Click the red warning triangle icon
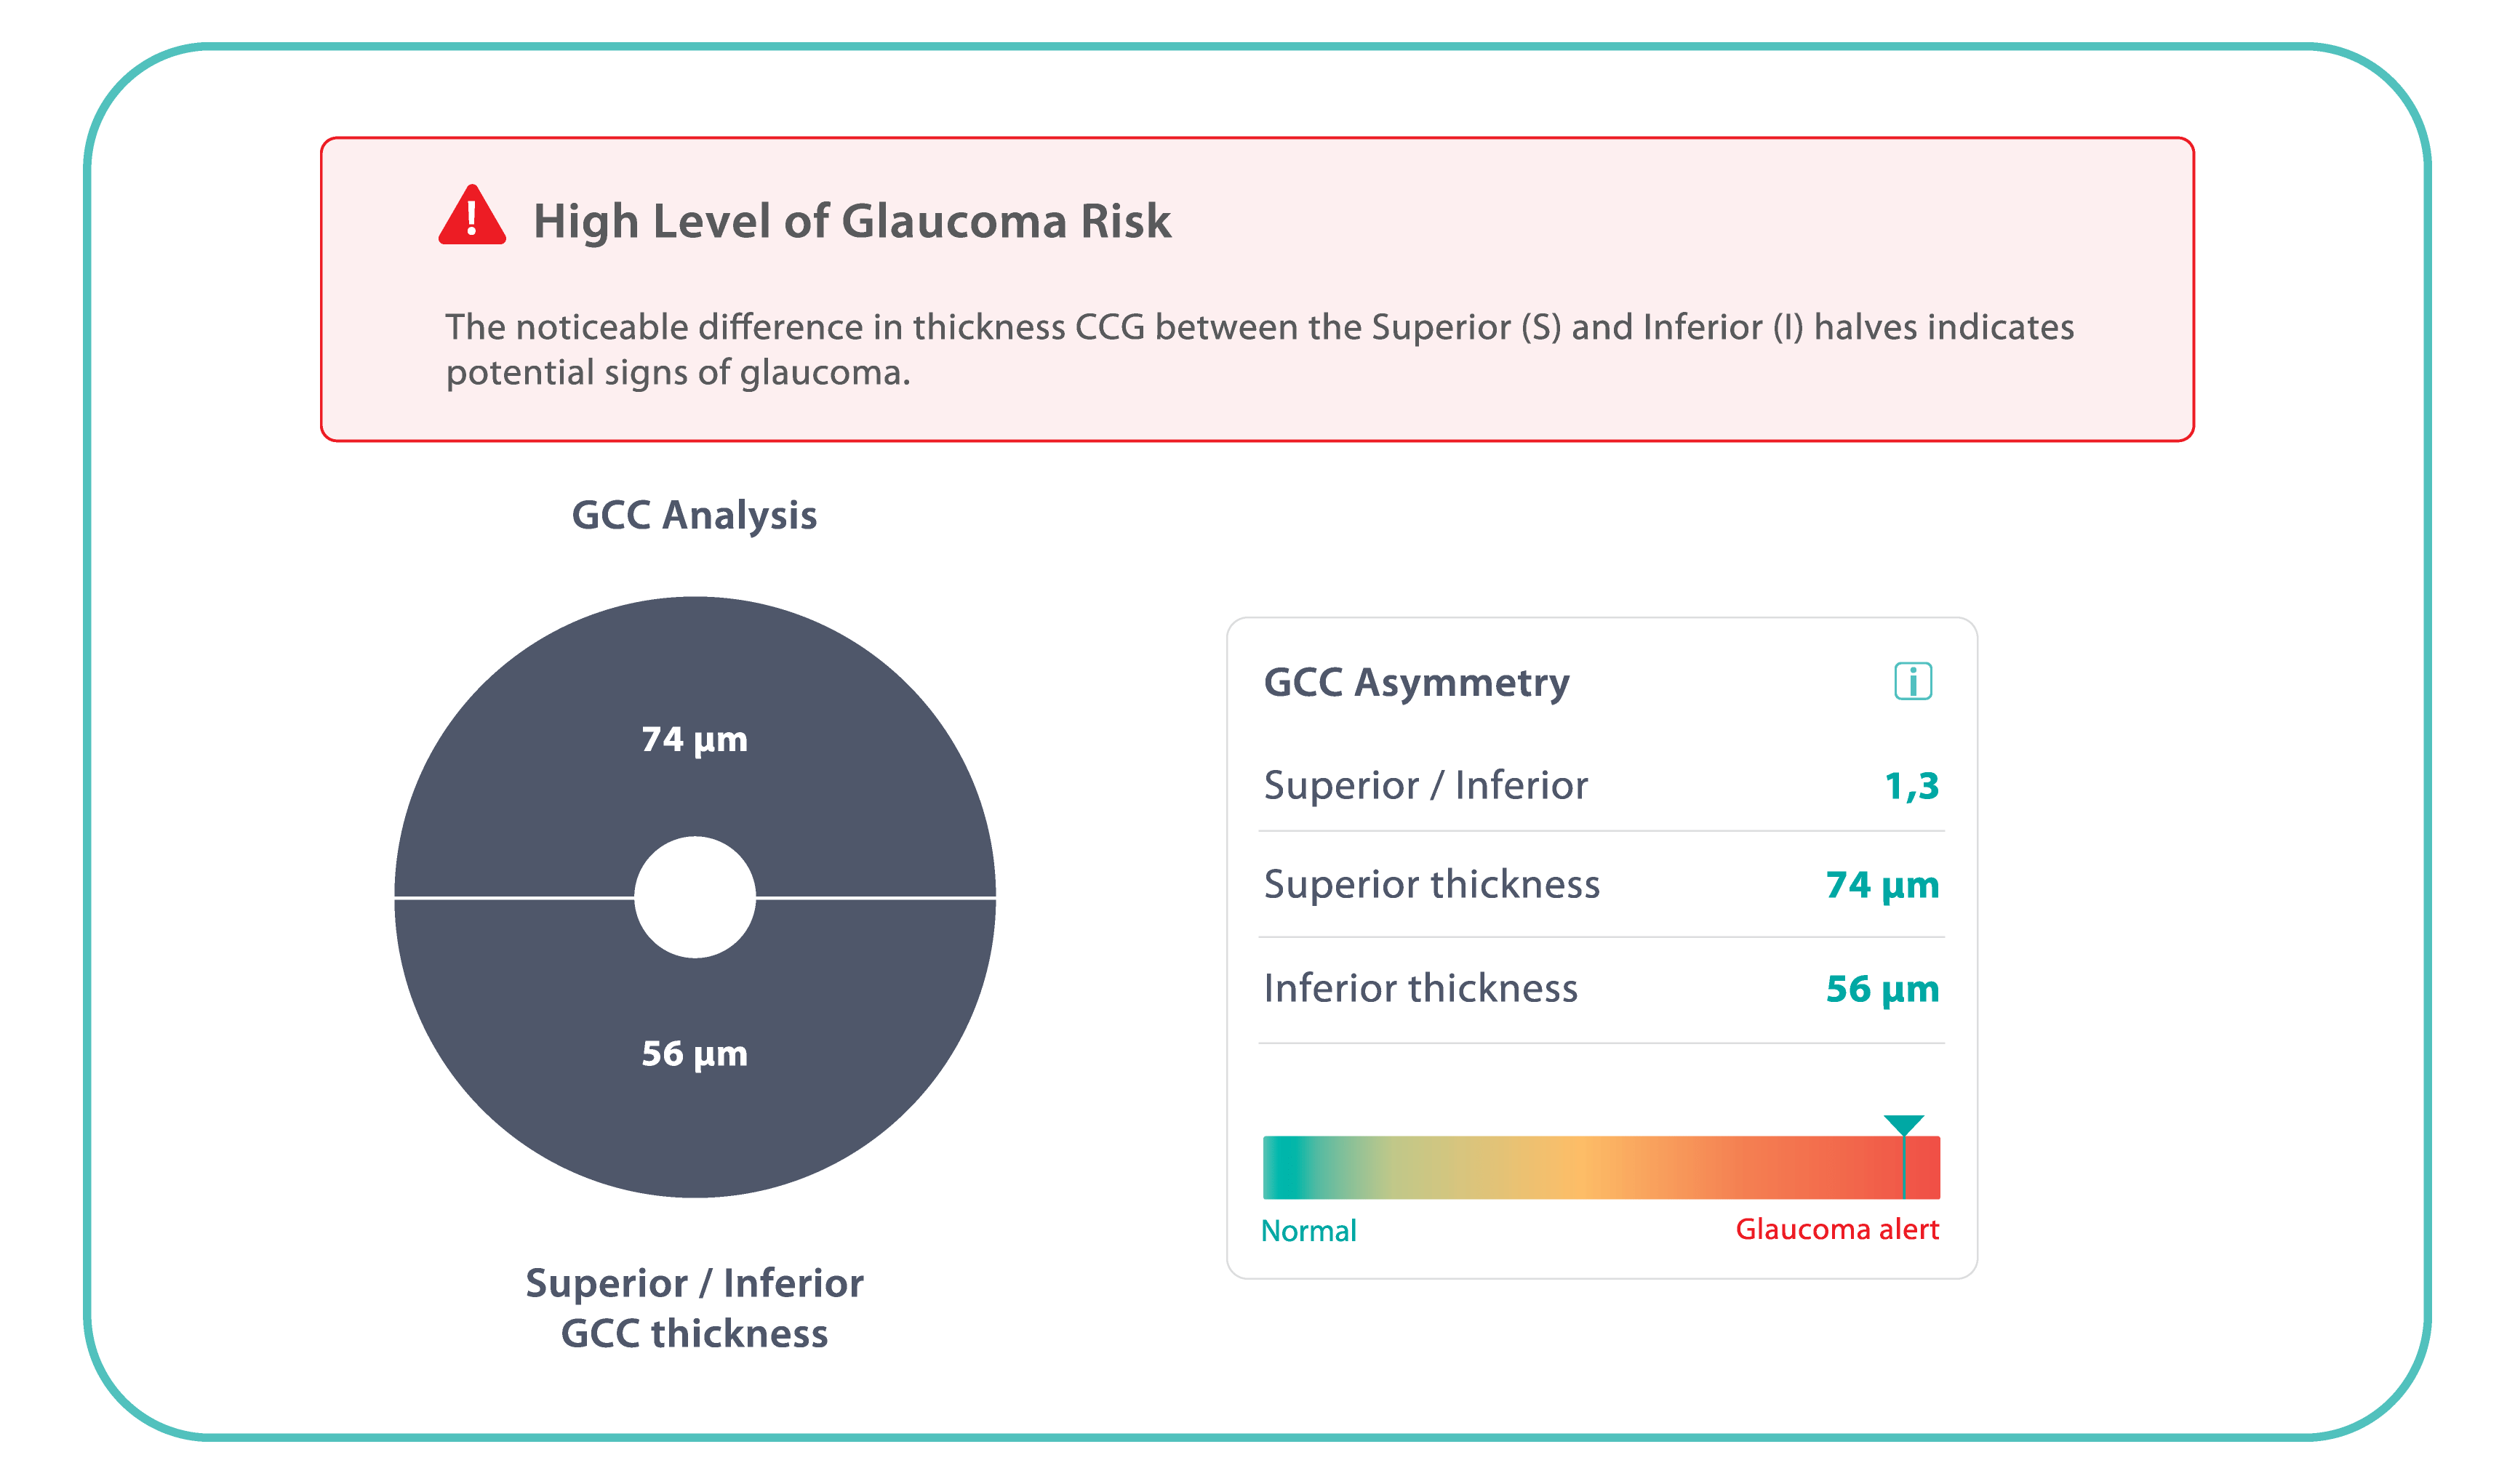The image size is (2515, 1484). coord(472,215)
